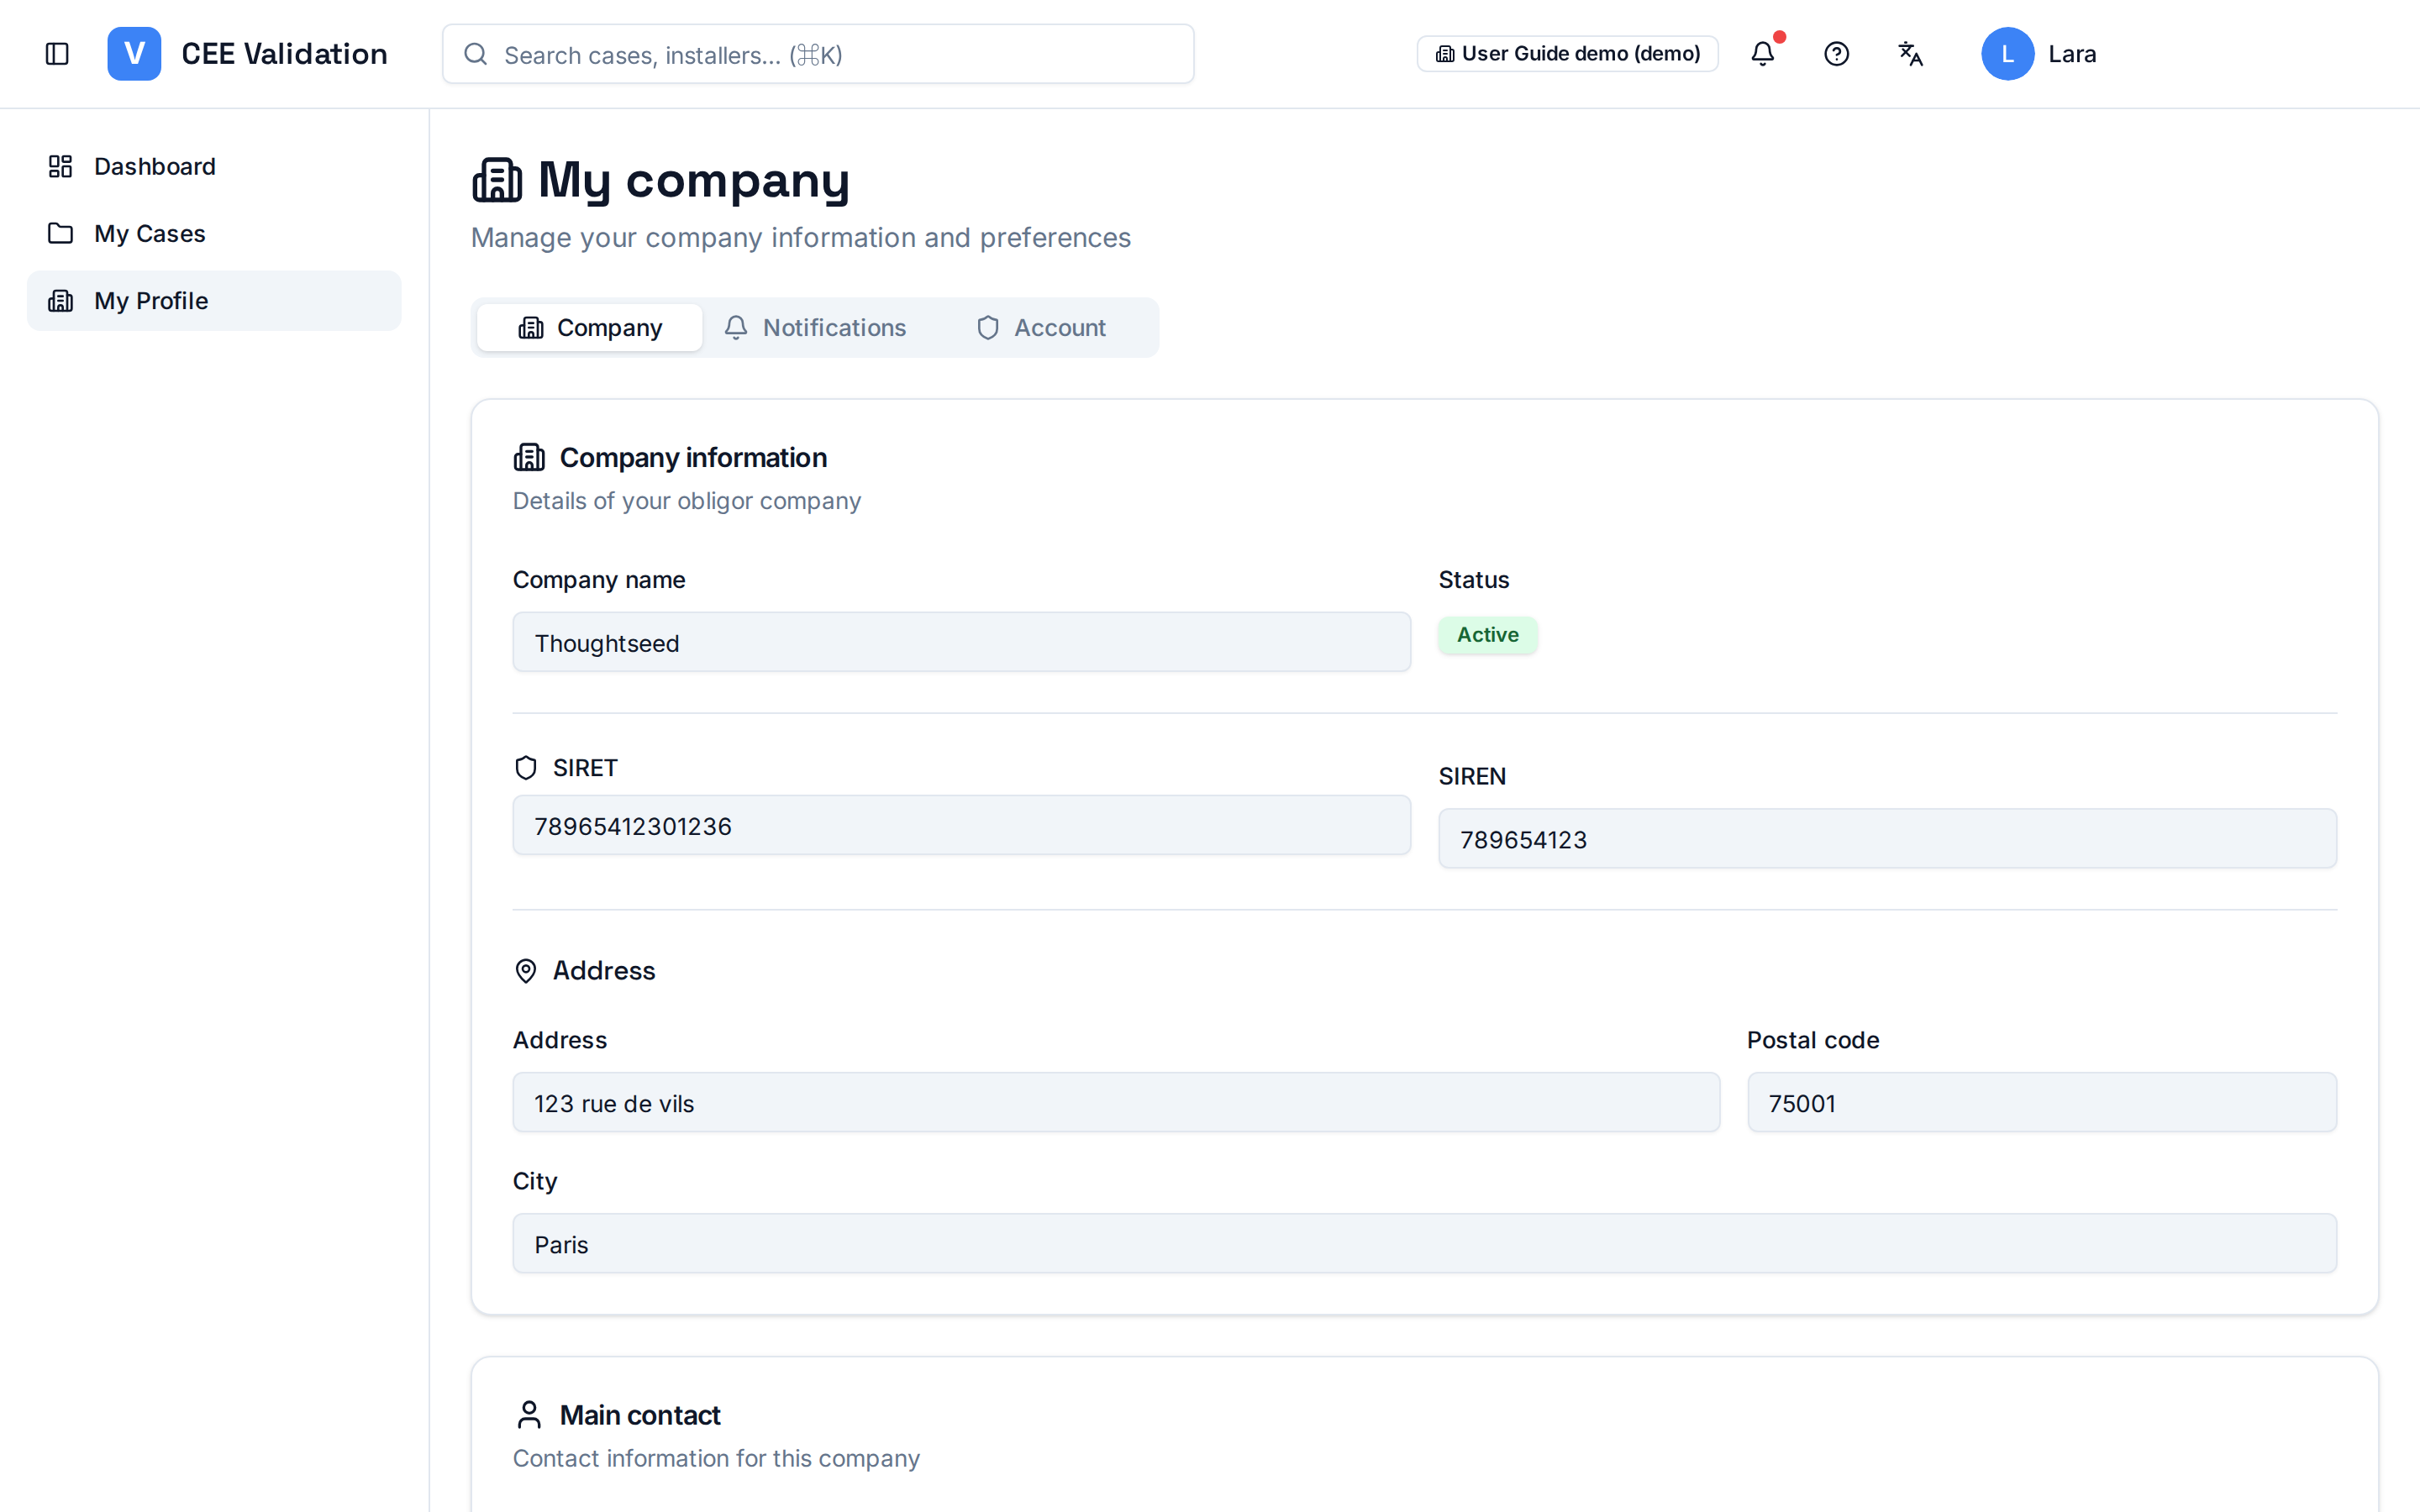Switch to the Company tab
This screenshot has height=1512, width=2420.
click(x=590, y=327)
